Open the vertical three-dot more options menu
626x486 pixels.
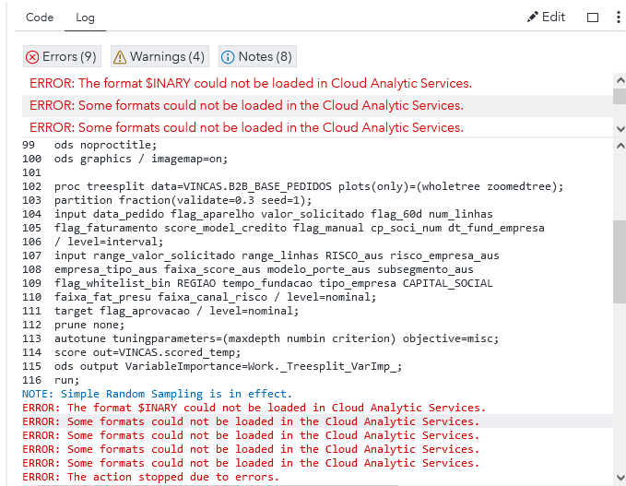pos(619,18)
